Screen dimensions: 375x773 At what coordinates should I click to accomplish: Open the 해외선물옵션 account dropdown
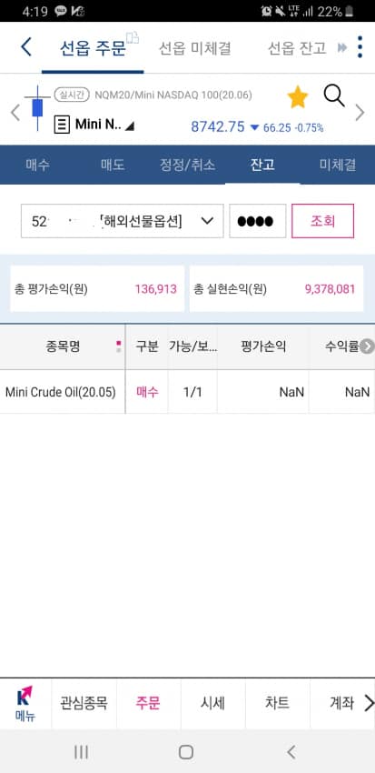[x=122, y=221]
